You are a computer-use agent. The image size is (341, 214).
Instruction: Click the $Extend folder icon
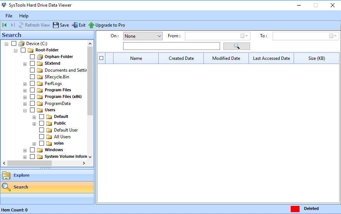click(x=40, y=64)
